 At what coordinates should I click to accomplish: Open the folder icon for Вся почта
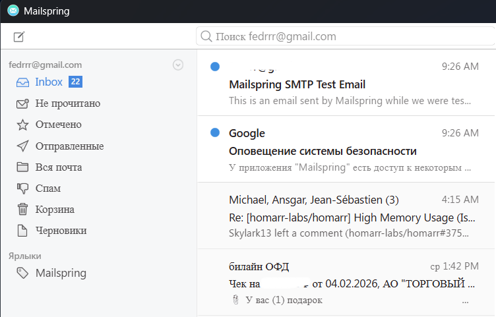click(22, 167)
